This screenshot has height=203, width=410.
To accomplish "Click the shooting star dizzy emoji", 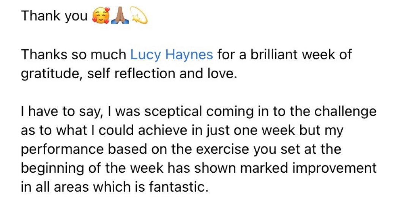I will [x=139, y=16].
